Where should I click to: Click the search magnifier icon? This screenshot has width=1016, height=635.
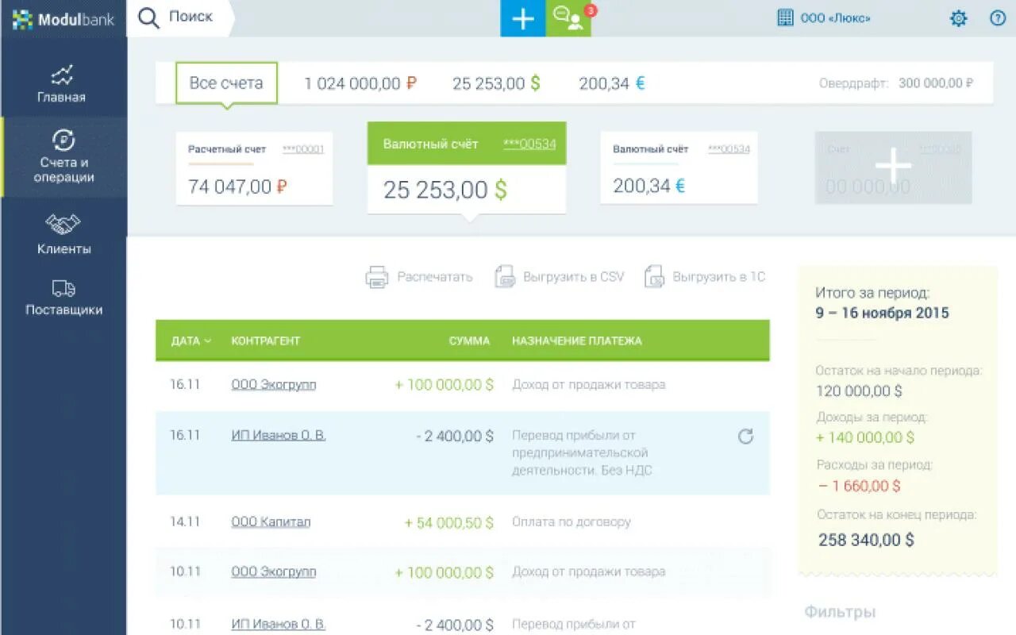(x=148, y=17)
